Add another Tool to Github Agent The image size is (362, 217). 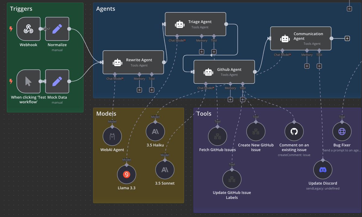click(243, 99)
